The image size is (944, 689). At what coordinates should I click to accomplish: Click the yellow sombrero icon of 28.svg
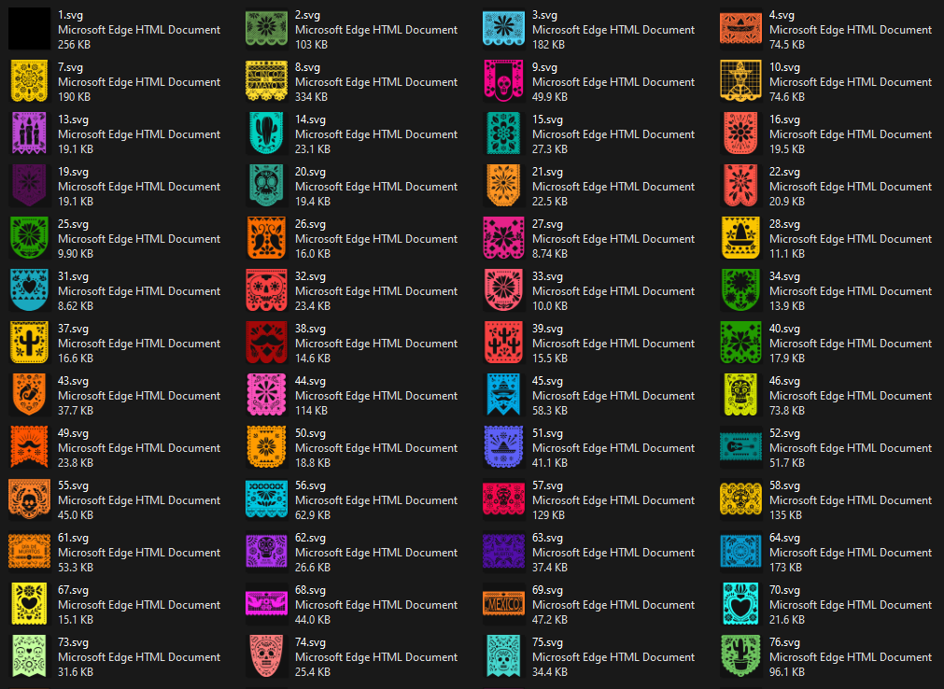pos(740,238)
